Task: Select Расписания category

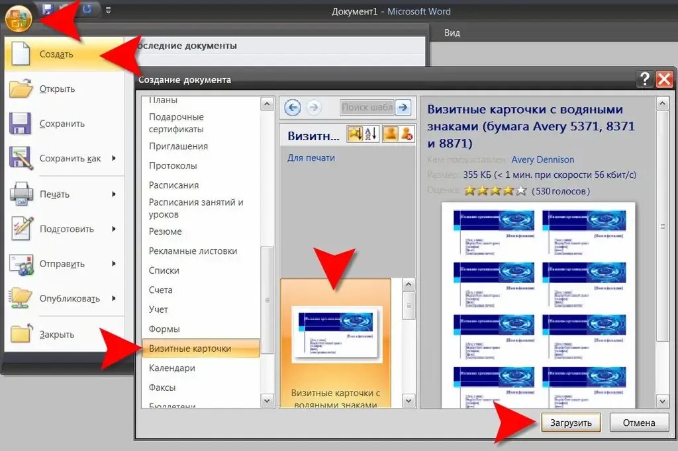Action: click(201, 185)
